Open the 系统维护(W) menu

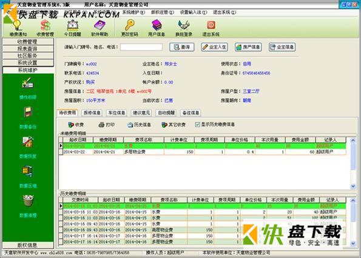point(133,12)
